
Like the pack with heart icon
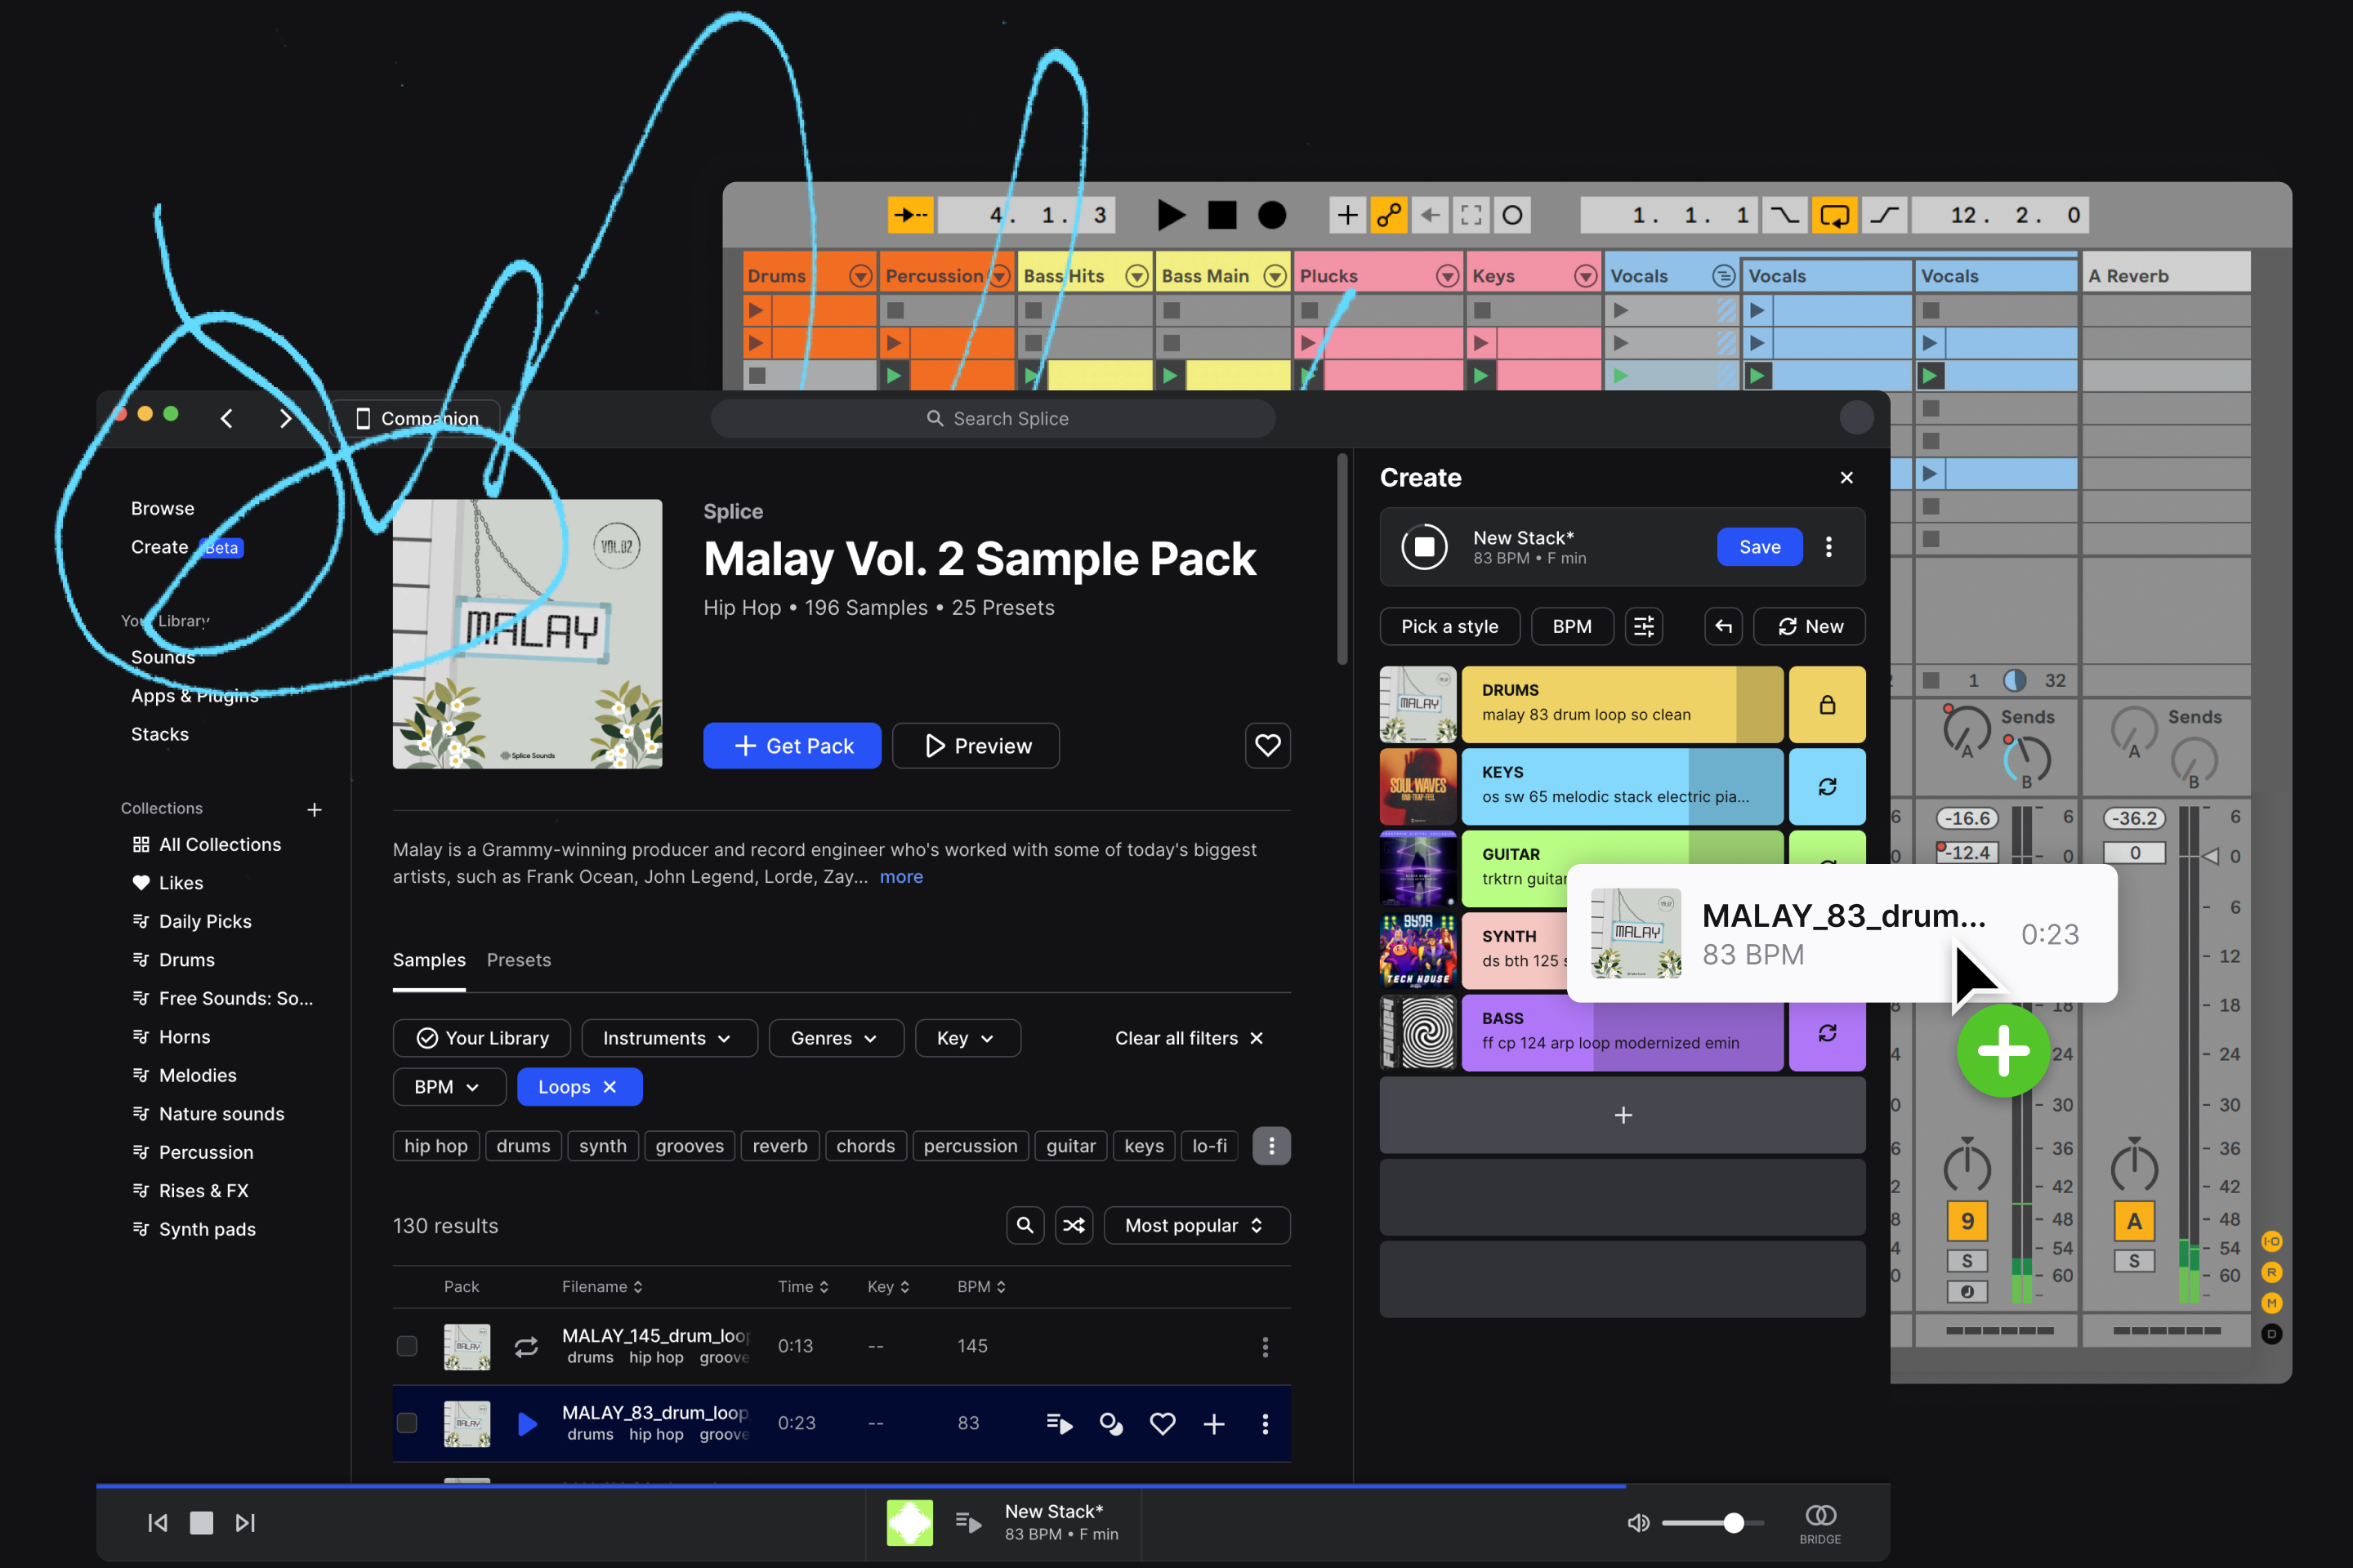pos(1267,746)
